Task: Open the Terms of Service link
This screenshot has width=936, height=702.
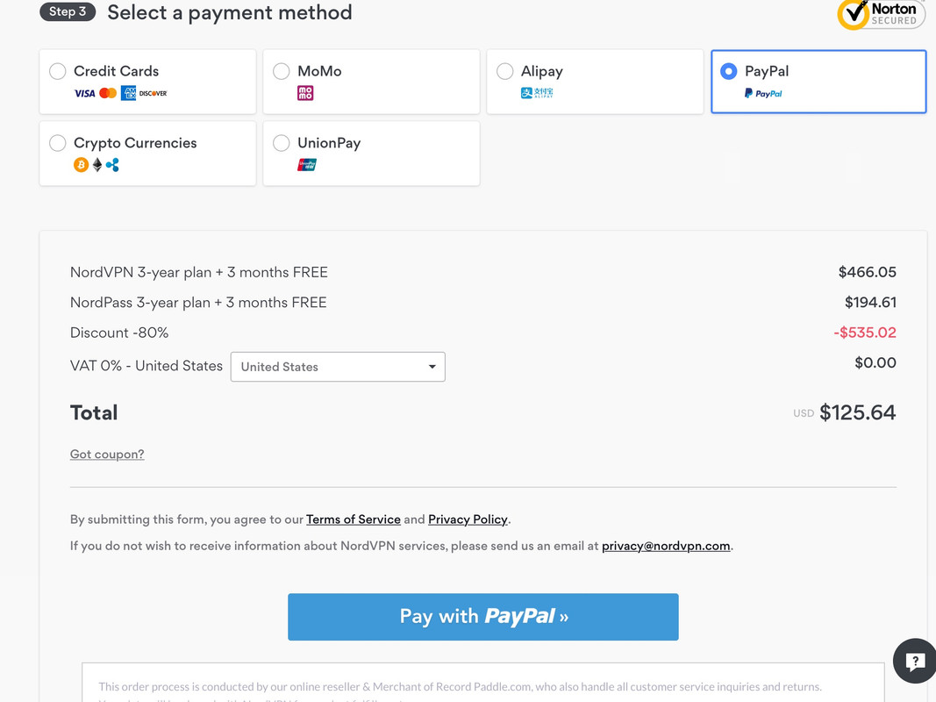Action: click(x=354, y=519)
